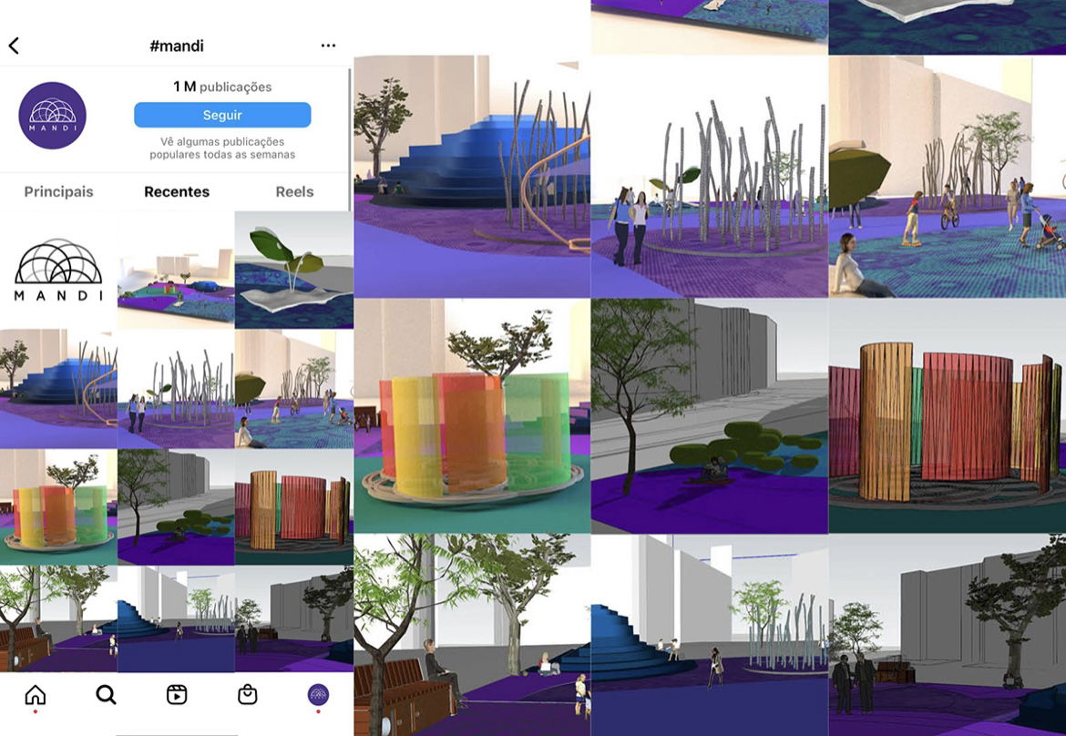Open large plaza with cyclist and stroller image
This screenshot has width=1066, height=736.
coord(948,177)
